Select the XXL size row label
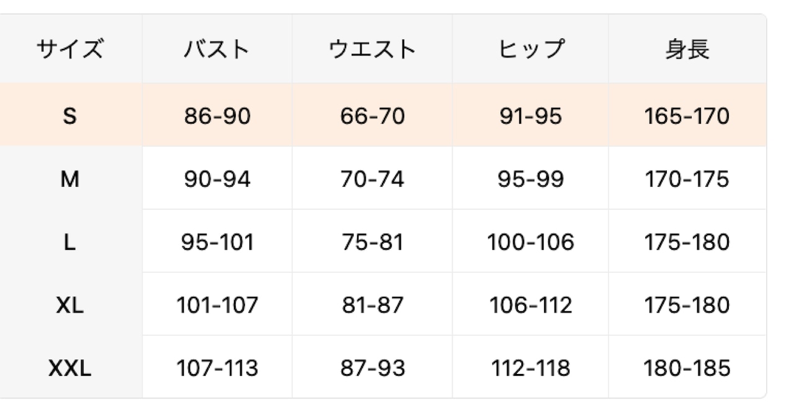This screenshot has width=794, height=413. pos(69,368)
